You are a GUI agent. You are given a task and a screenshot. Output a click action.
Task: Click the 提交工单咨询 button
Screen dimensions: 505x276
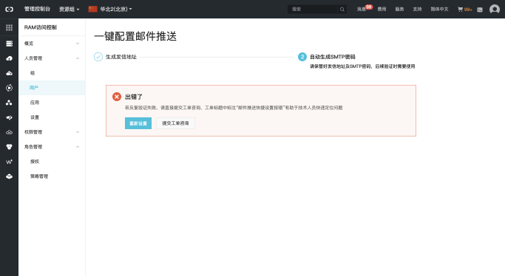coord(175,123)
